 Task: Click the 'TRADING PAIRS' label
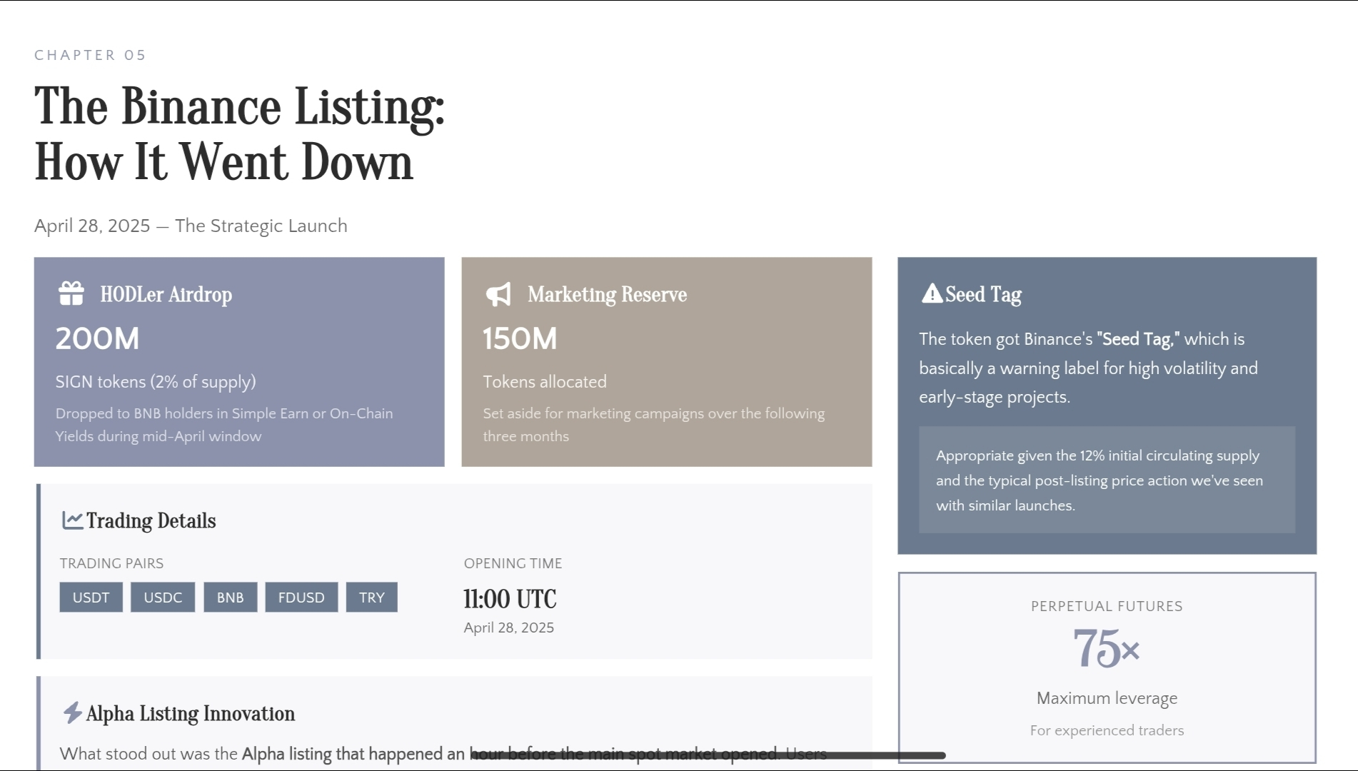pos(112,563)
